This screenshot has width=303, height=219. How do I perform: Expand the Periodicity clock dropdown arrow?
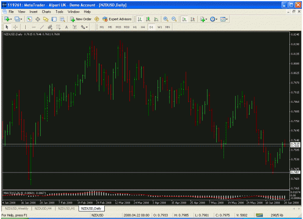(216, 19)
